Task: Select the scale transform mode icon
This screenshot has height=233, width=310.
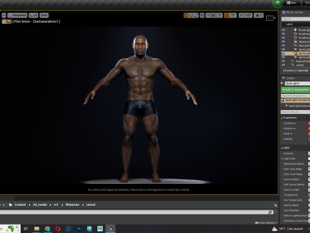Action: point(196,16)
